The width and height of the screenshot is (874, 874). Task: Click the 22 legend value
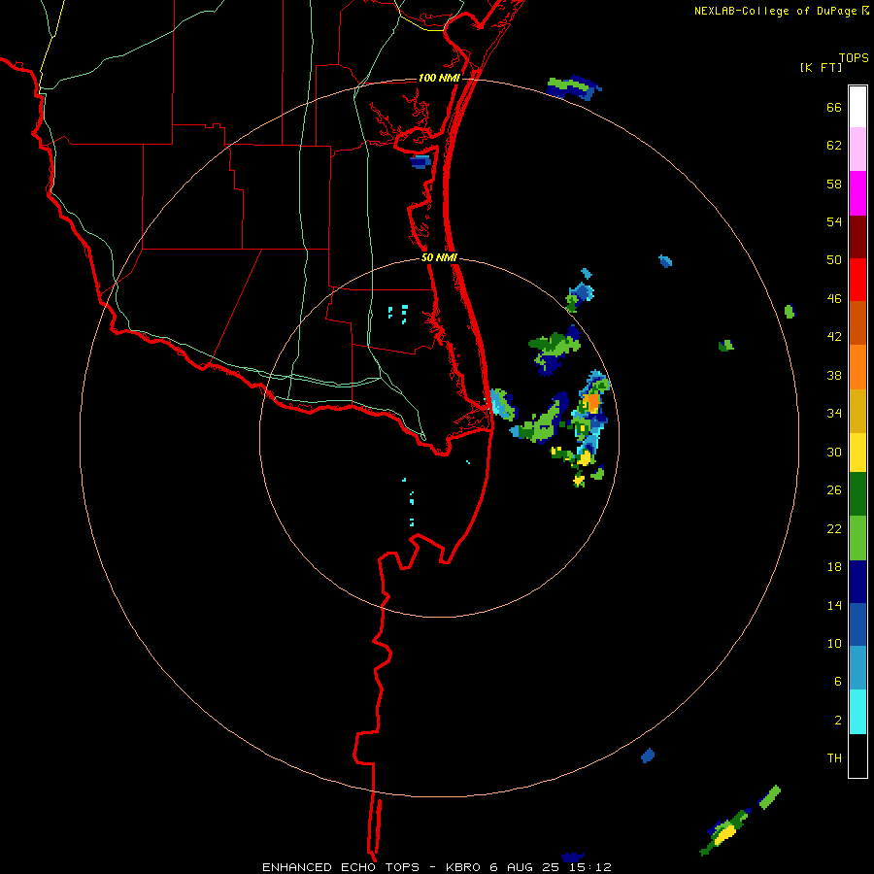[x=834, y=528]
